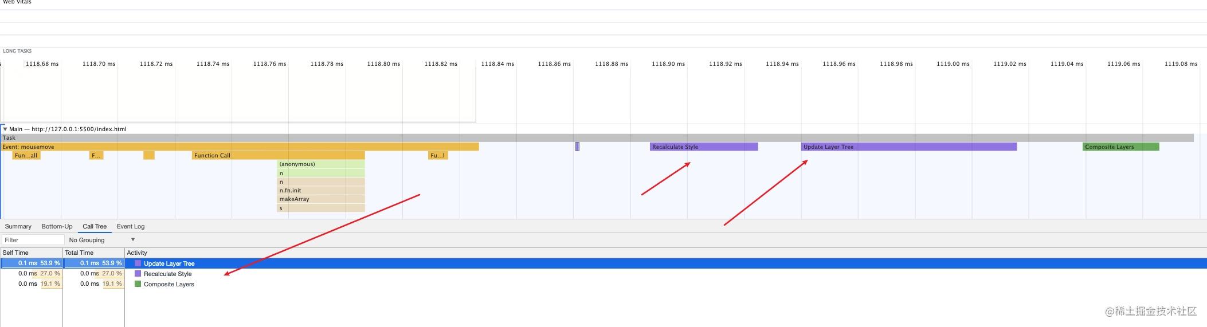Switch to the Bottom-Up tab
1207x327 pixels.
coord(57,226)
